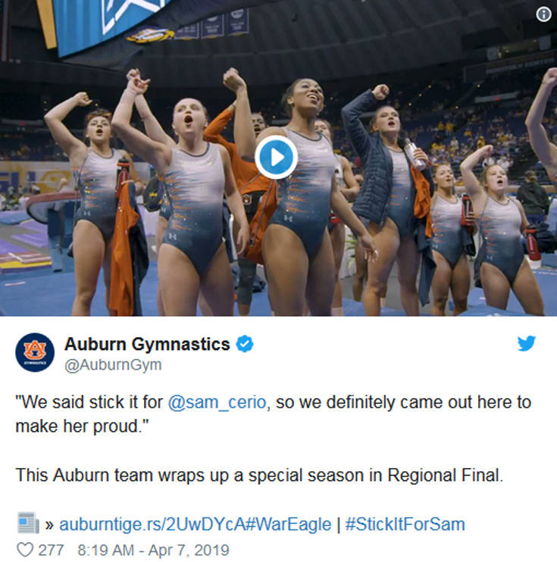This screenshot has height=562, width=557.
Task: Click the info icon on video
Action: coord(543,14)
